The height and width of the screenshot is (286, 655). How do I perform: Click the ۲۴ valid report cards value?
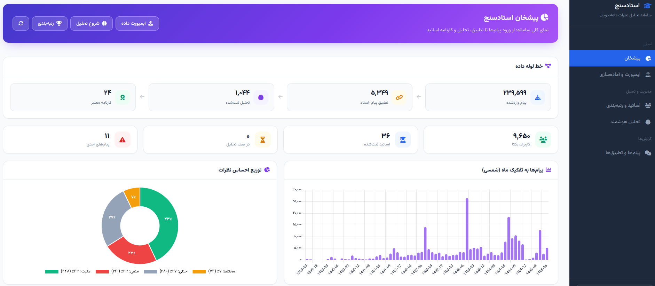[x=108, y=93]
